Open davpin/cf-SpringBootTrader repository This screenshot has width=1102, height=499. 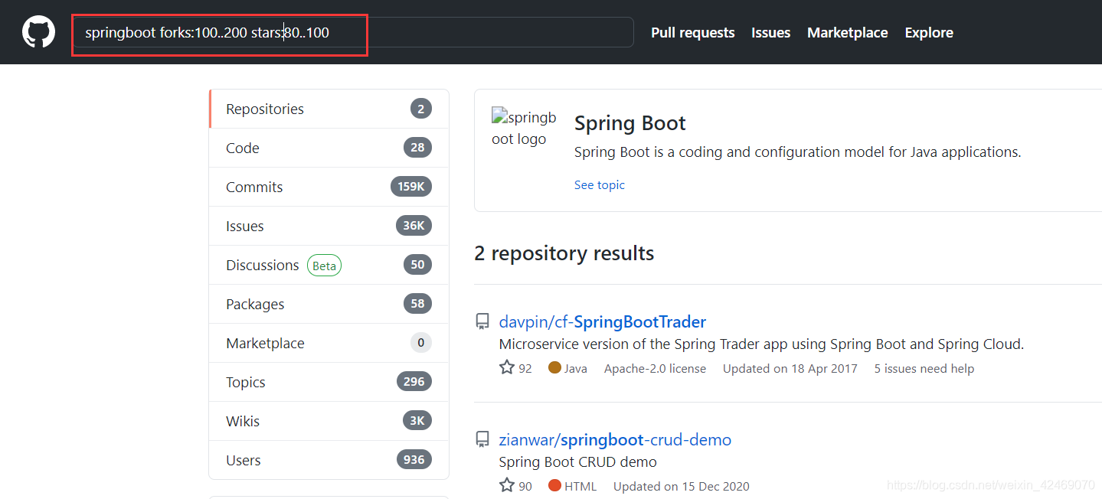[x=602, y=321]
